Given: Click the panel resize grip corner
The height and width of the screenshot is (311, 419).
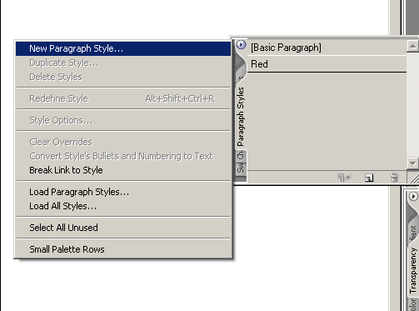Looking at the screenshot, I should (413, 178).
